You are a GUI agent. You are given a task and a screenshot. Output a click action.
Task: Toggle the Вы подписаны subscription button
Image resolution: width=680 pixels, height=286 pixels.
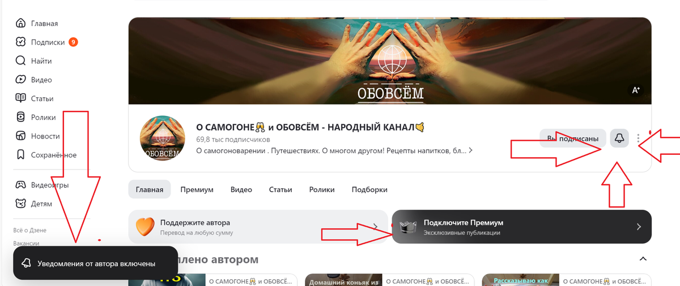coord(573,138)
